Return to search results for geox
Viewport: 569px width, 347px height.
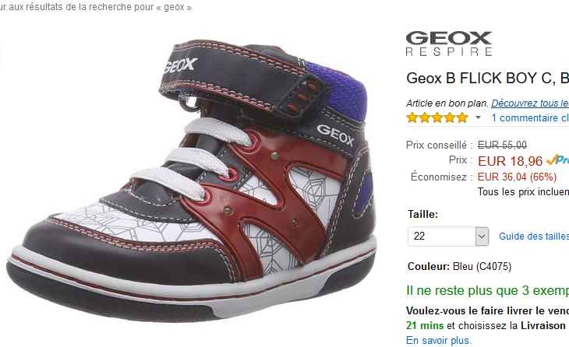tap(96, 7)
